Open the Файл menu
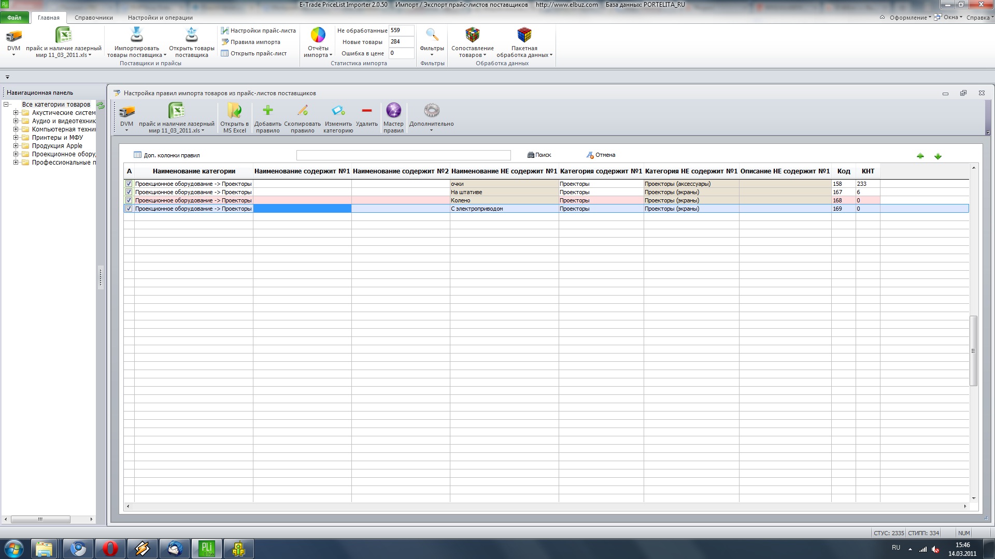This screenshot has width=995, height=559. tap(15, 18)
